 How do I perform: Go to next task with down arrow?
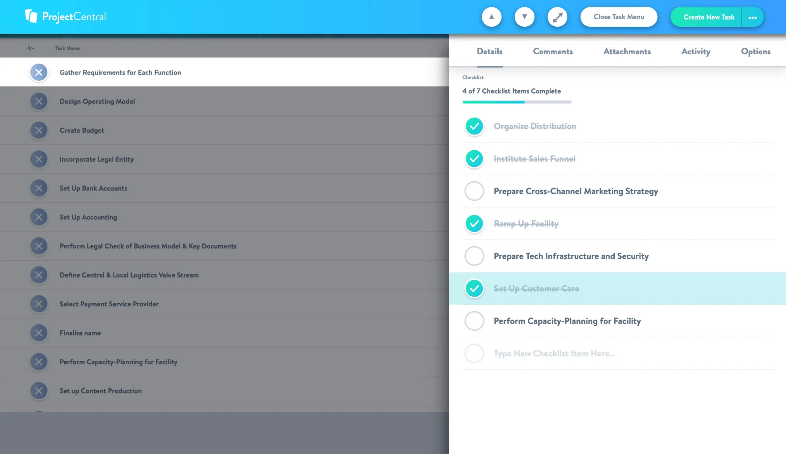(524, 17)
